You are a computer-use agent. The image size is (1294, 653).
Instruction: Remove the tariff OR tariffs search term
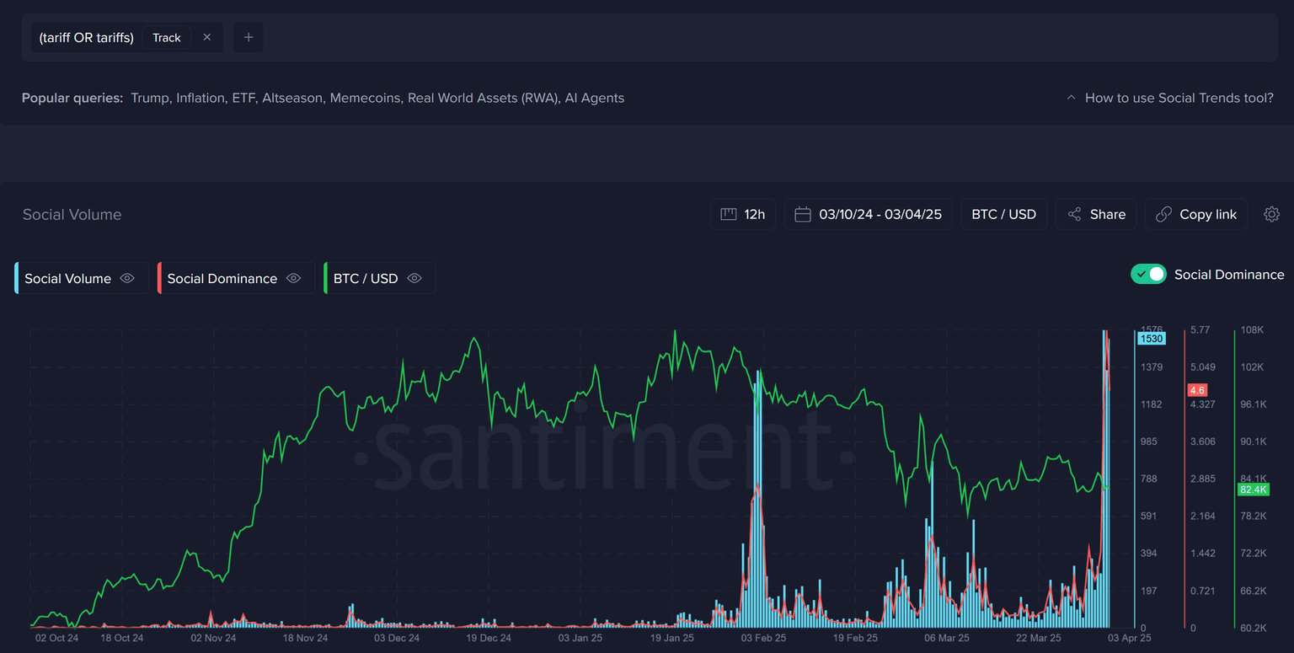pyautogui.click(x=207, y=37)
